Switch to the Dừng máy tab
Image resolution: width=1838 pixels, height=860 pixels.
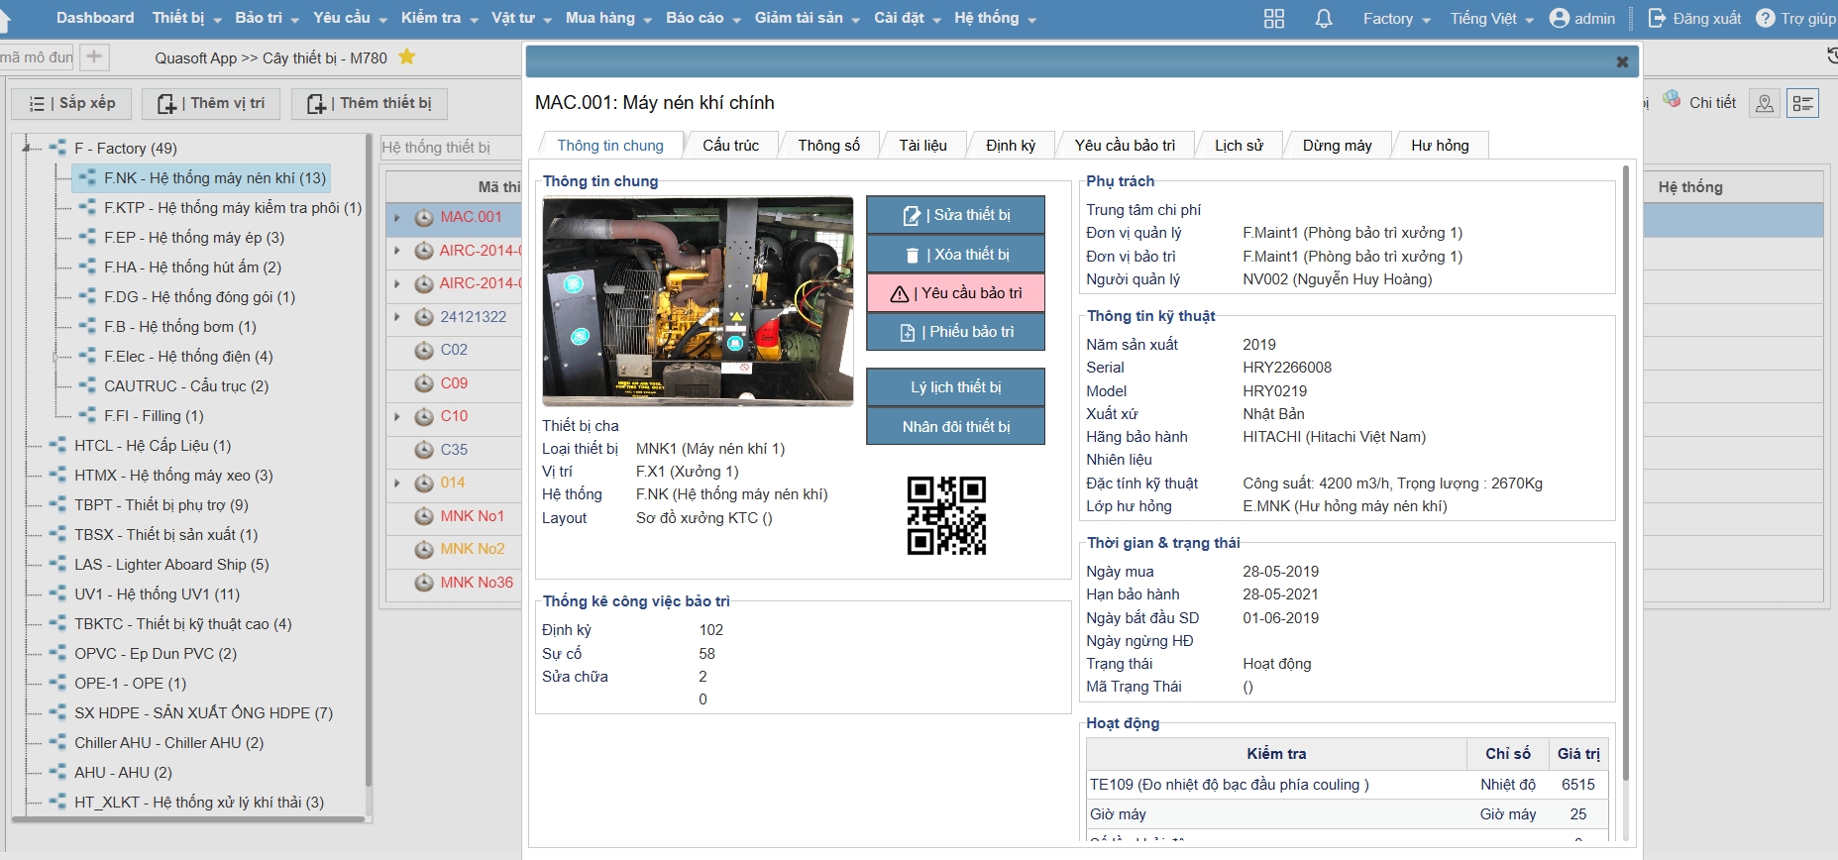tap(1338, 146)
